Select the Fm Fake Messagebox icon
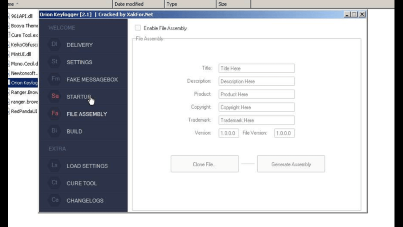 coord(55,79)
